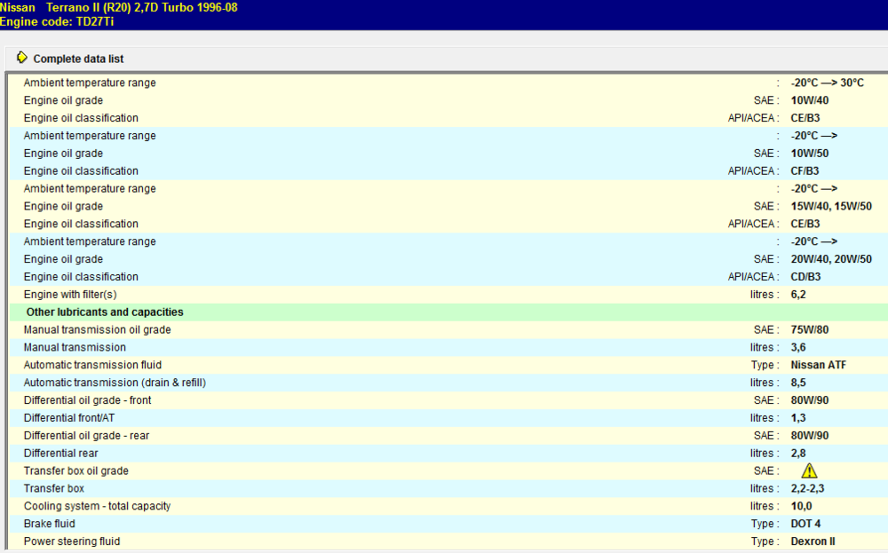This screenshot has height=553, width=888.
Task: Select the Differential oil grade - rear label
Action: tap(87, 435)
